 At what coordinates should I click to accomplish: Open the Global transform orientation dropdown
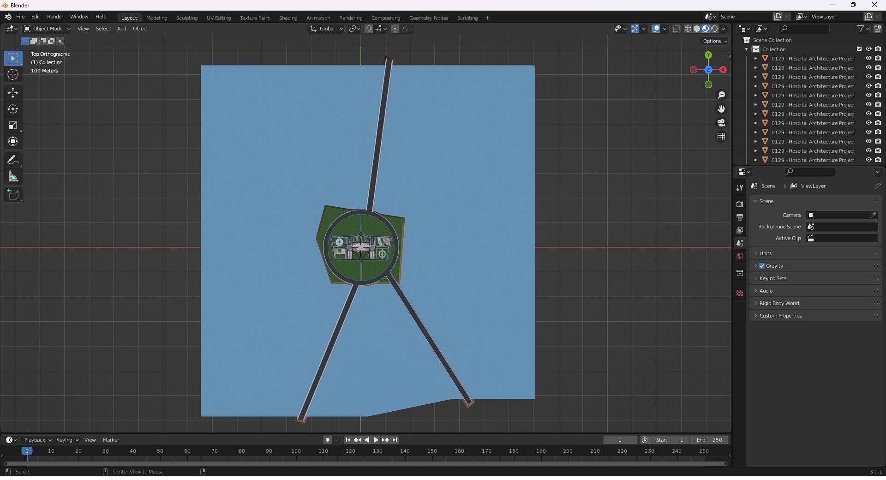click(327, 29)
